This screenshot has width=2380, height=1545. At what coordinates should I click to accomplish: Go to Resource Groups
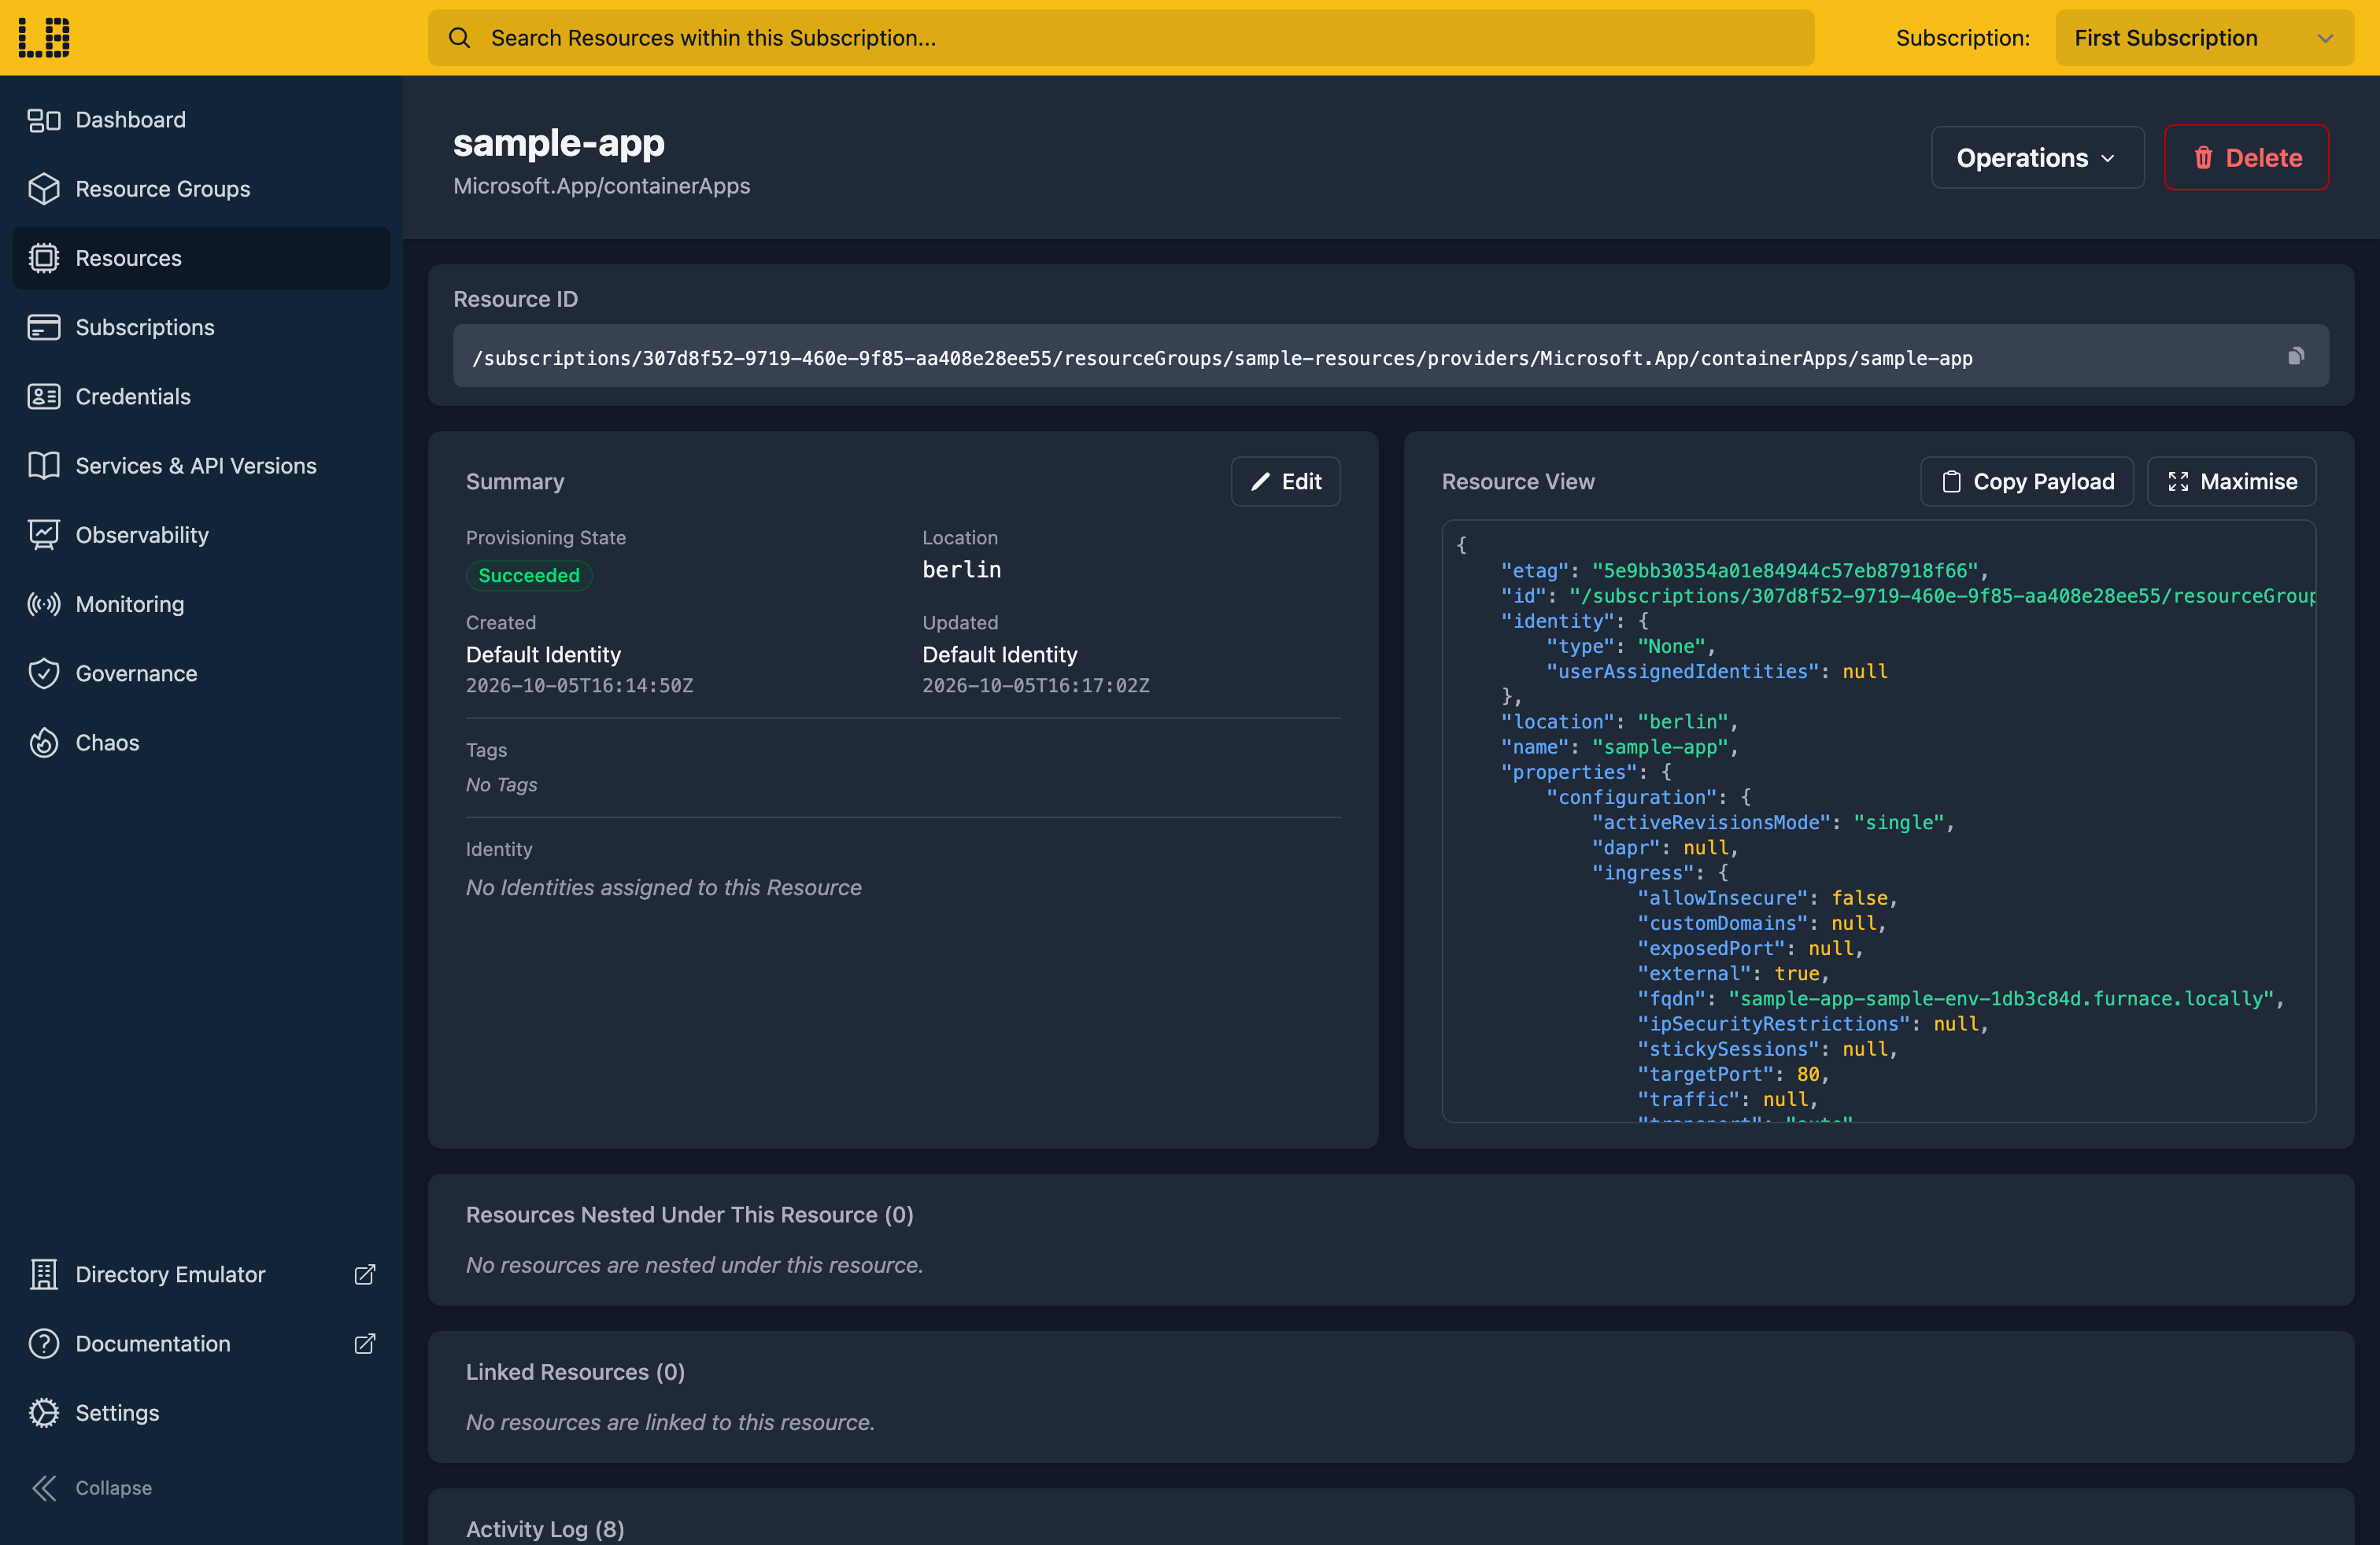click(201, 189)
